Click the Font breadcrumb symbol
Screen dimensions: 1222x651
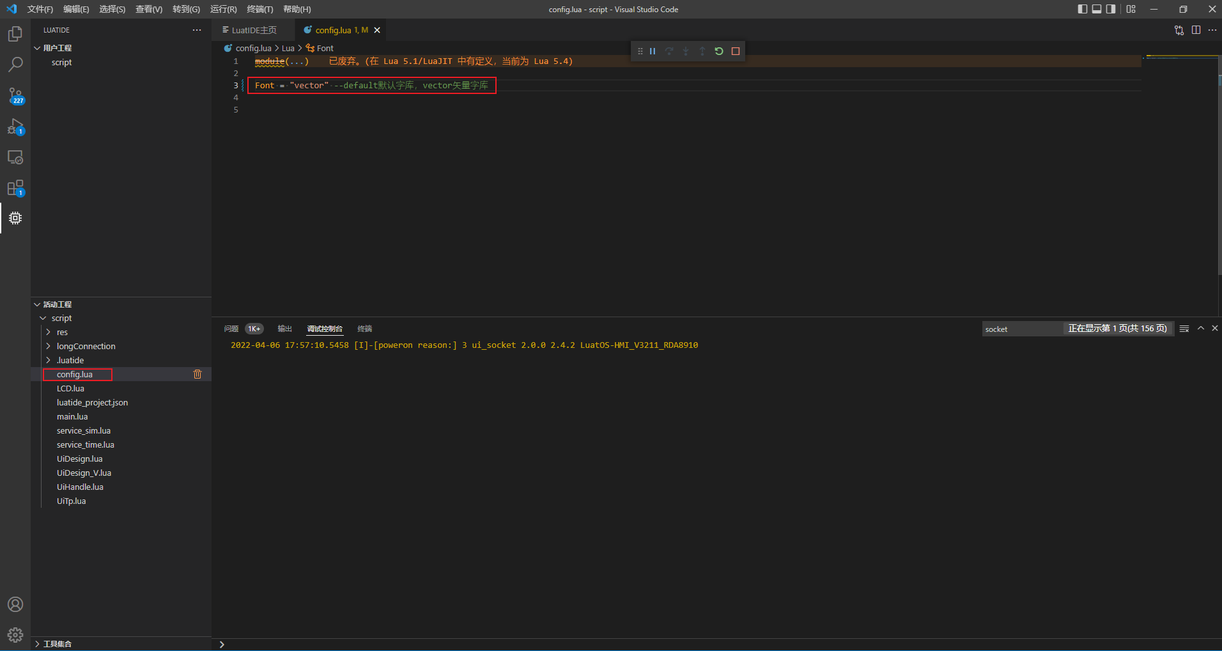325,48
